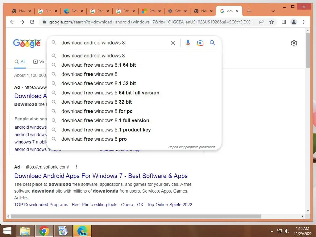Click the taskbar clock and date

tap(302, 231)
